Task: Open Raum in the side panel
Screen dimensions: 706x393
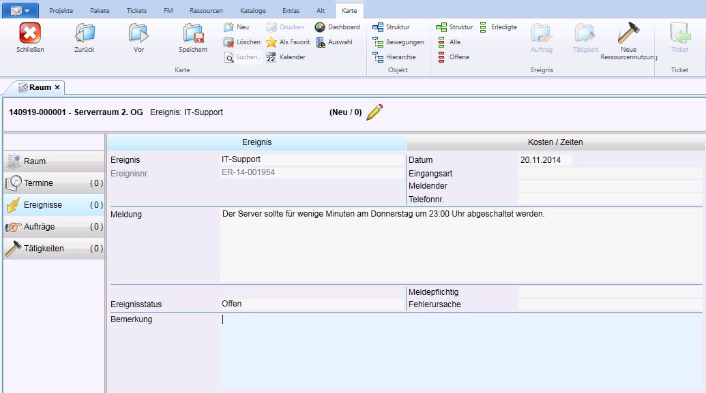Action: (x=54, y=161)
